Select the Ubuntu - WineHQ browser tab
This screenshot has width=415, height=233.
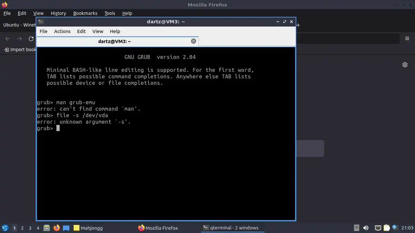pos(19,25)
